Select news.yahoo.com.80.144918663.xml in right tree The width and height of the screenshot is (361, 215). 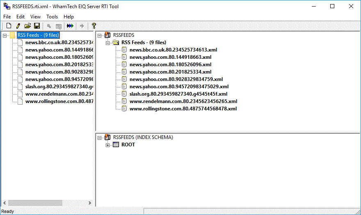click(x=170, y=57)
